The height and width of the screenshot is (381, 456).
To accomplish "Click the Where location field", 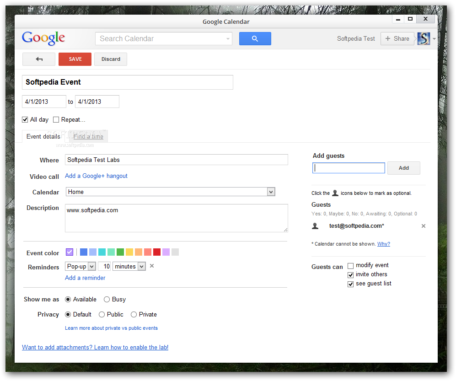I will 177,160.
